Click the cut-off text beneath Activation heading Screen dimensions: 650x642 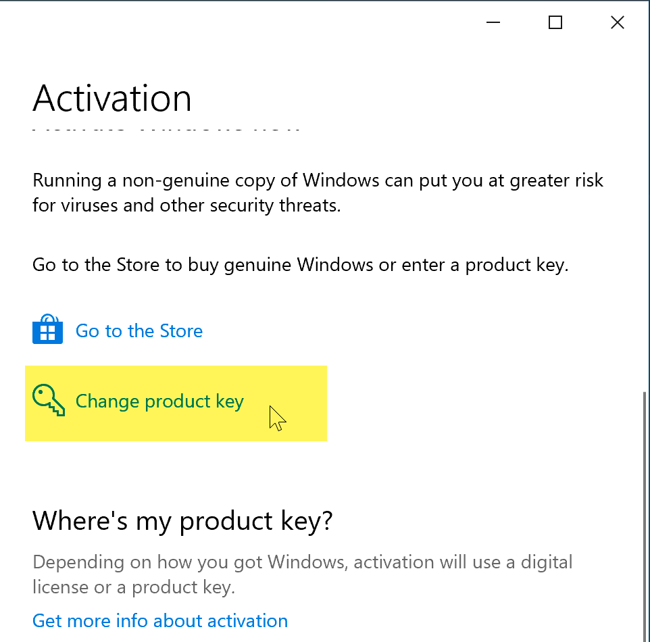(x=166, y=129)
